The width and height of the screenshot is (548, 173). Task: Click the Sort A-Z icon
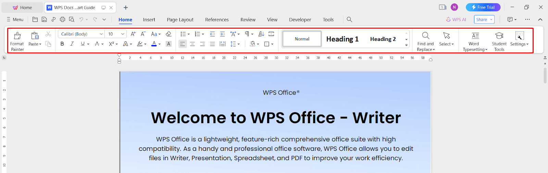pyautogui.click(x=261, y=34)
